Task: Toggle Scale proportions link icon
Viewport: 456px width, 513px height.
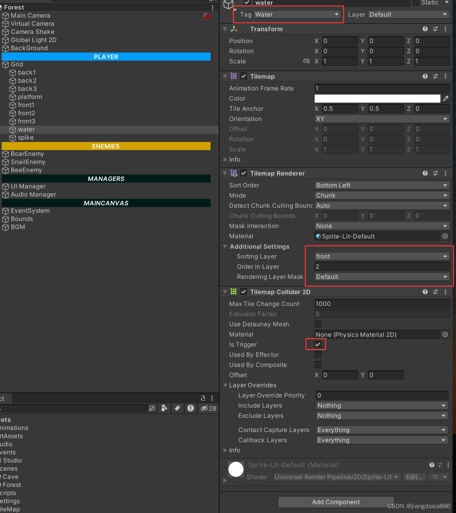Action: pos(306,61)
